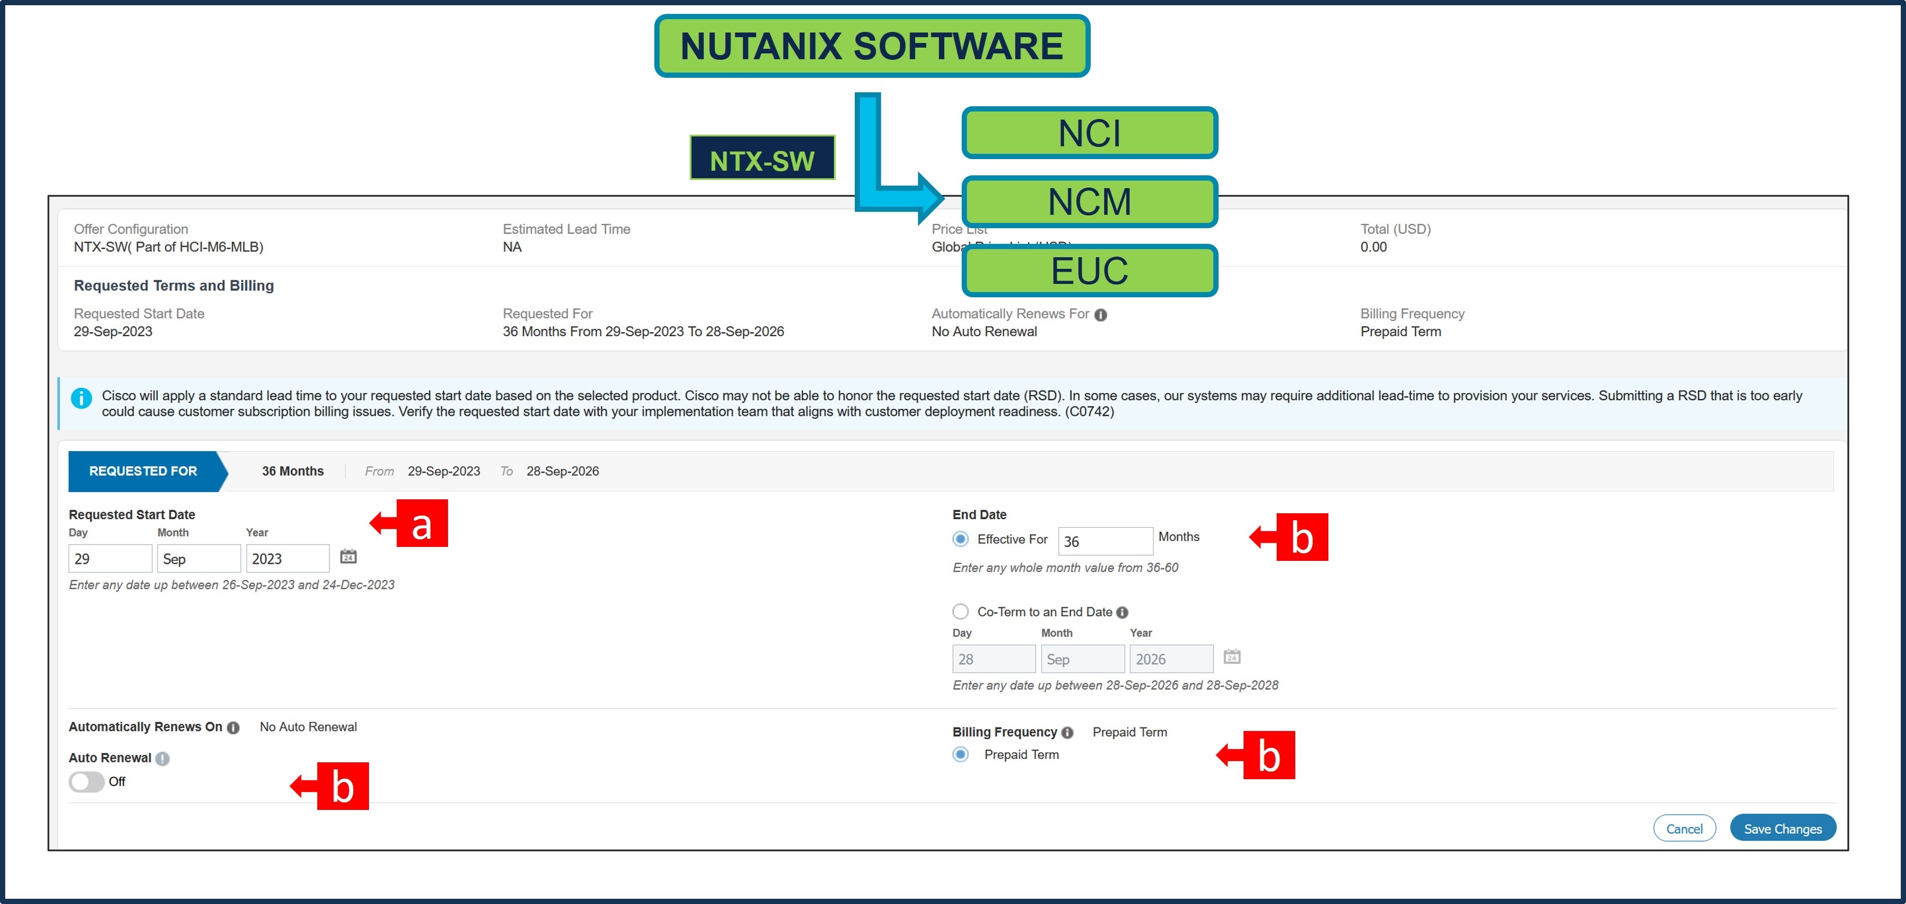Image resolution: width=1906 pixels, height=904 pixels.
Task: Click info icon next to Automatically Renews For
Action: click(1100, 315)
